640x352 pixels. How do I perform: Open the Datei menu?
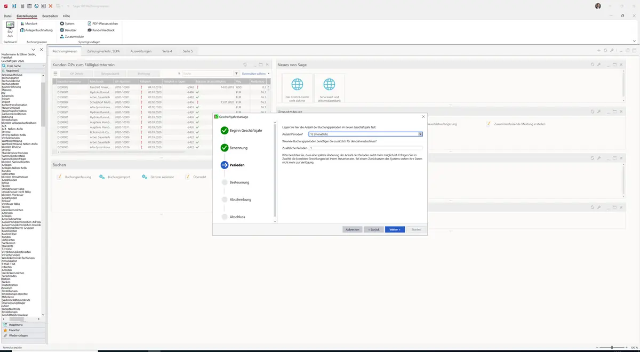(7, 17)
